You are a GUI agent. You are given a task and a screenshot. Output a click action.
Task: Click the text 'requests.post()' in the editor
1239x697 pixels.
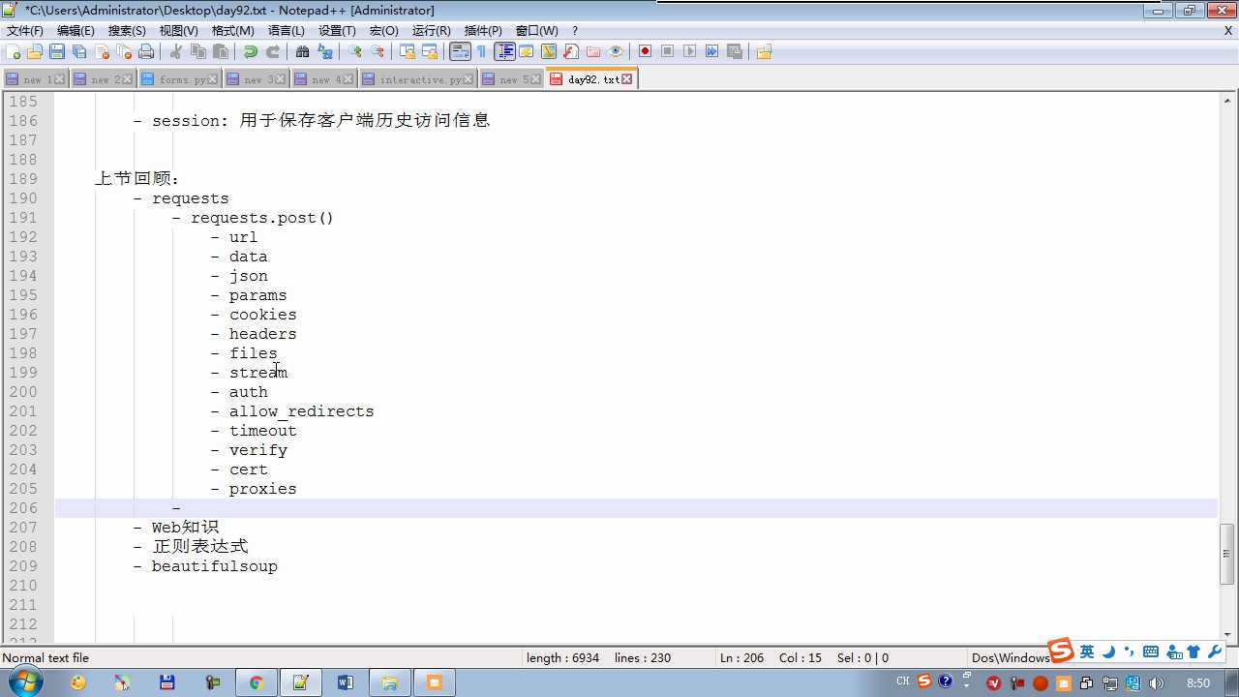(262, 218)
